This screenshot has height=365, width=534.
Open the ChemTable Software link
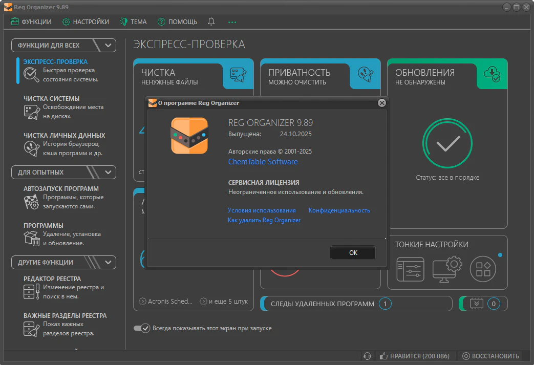263,162
